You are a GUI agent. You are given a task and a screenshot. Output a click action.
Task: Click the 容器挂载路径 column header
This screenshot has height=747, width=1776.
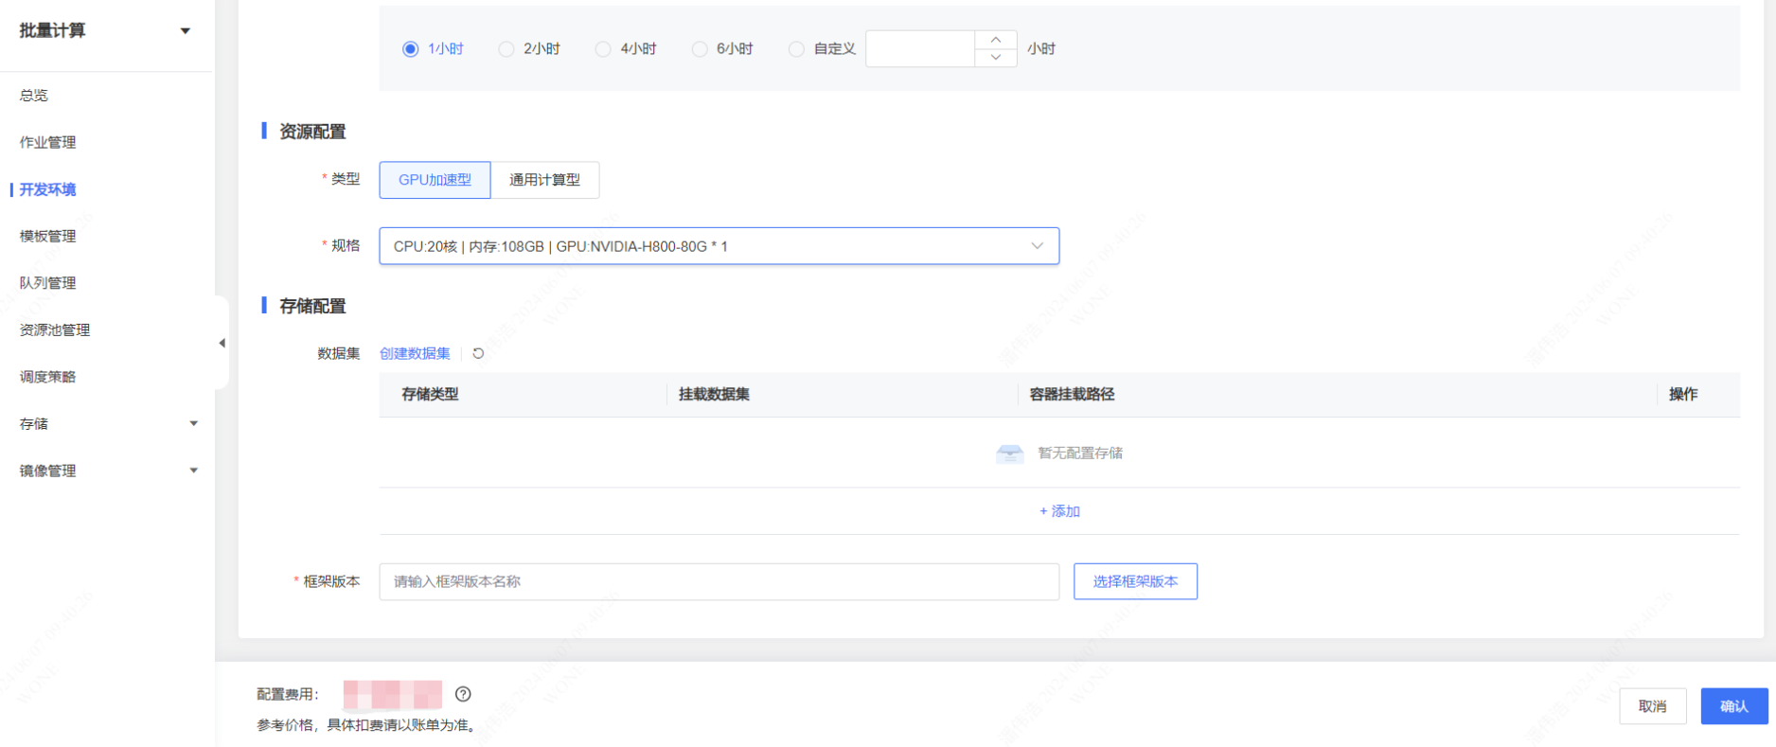pos(1072,394)
